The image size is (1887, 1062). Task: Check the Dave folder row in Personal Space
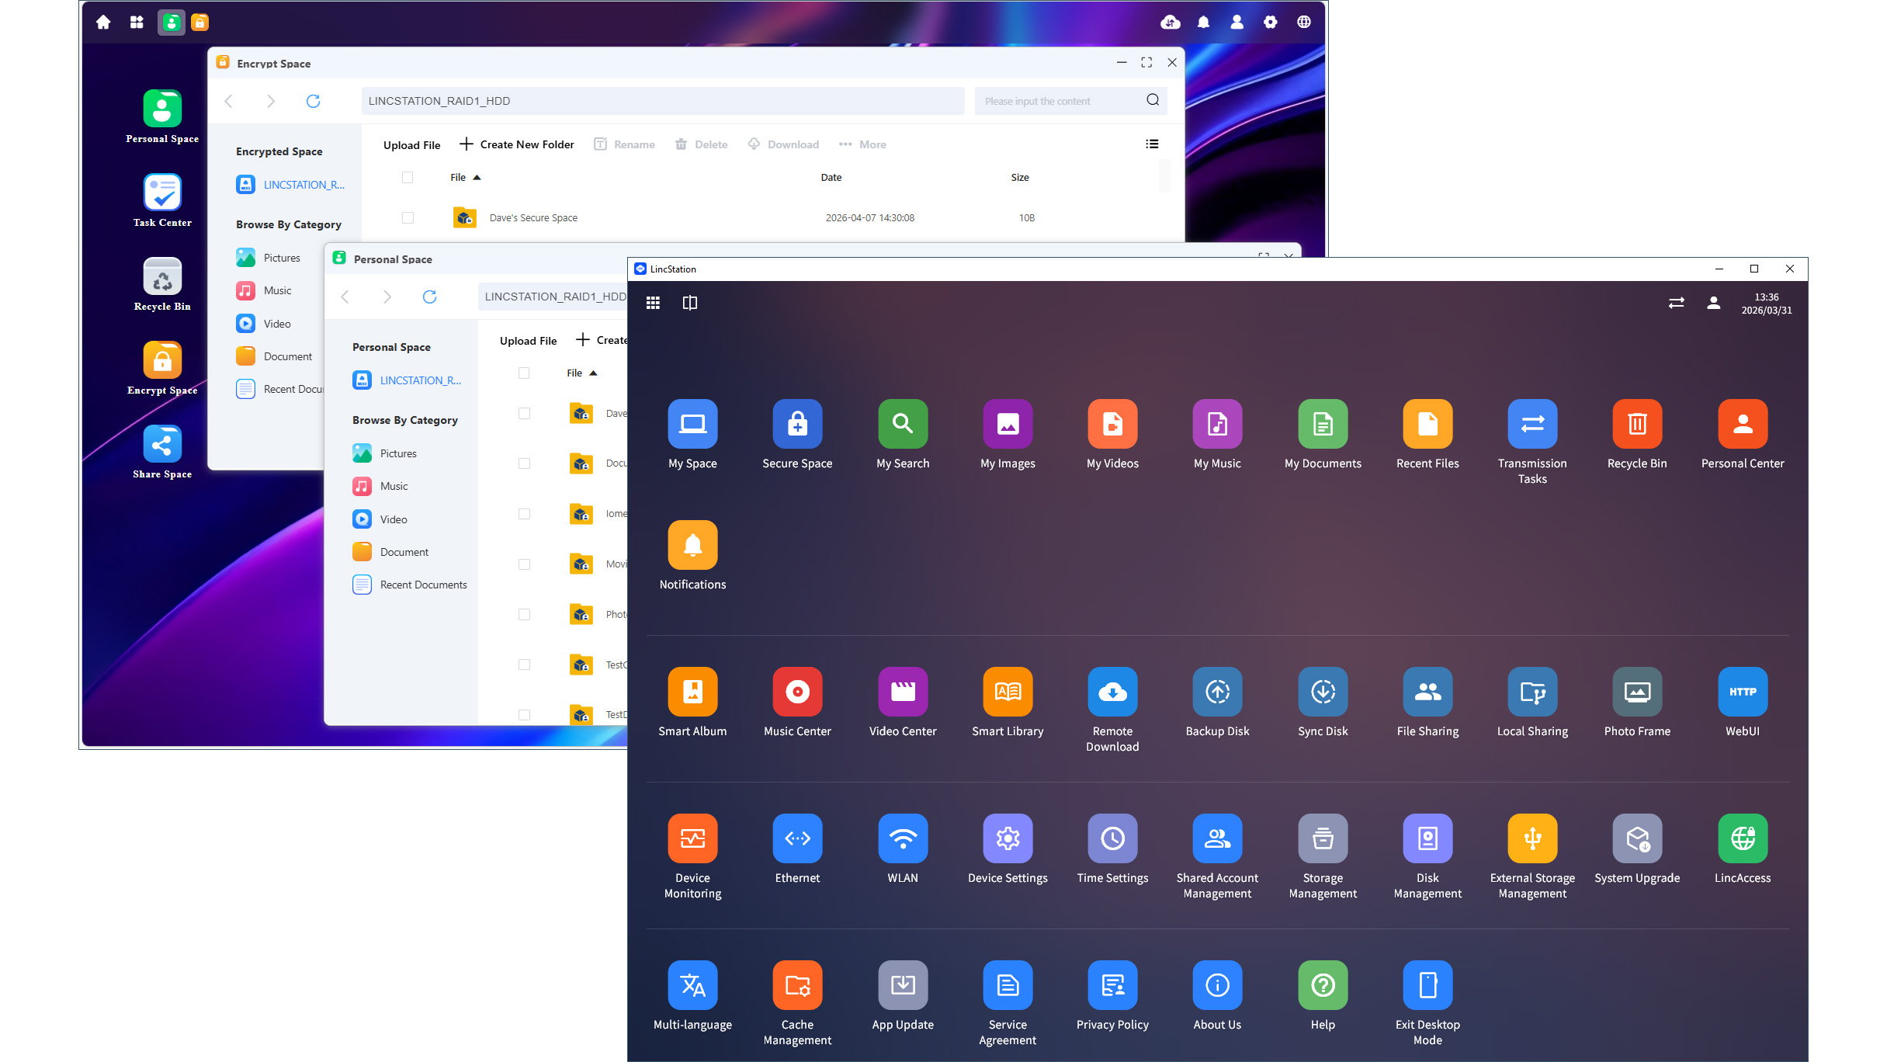pyautogui.click(x=524, y=414)
